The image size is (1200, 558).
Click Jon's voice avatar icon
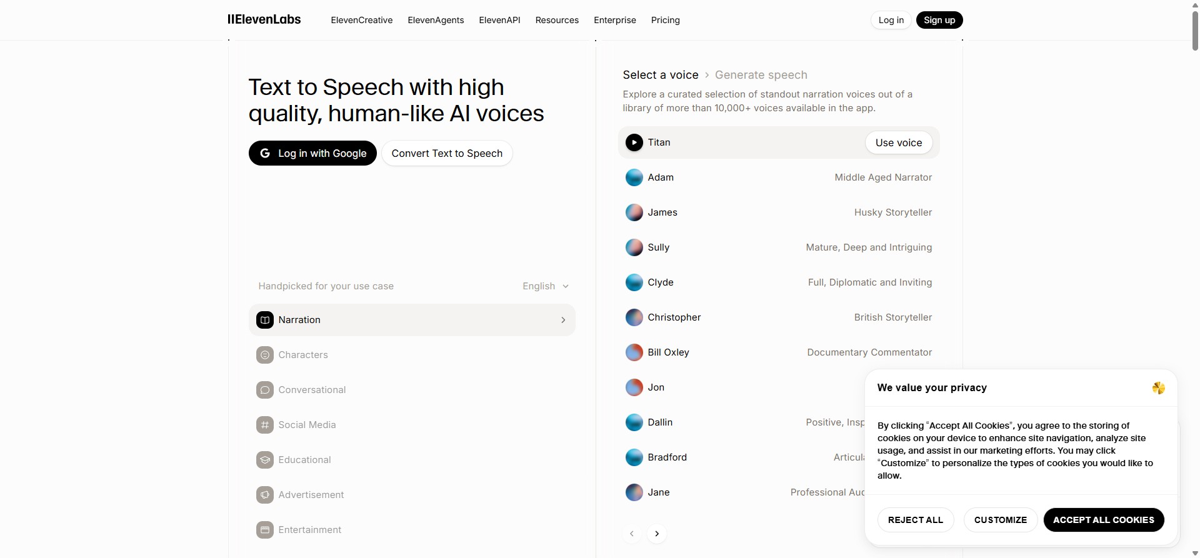[634, 387]
